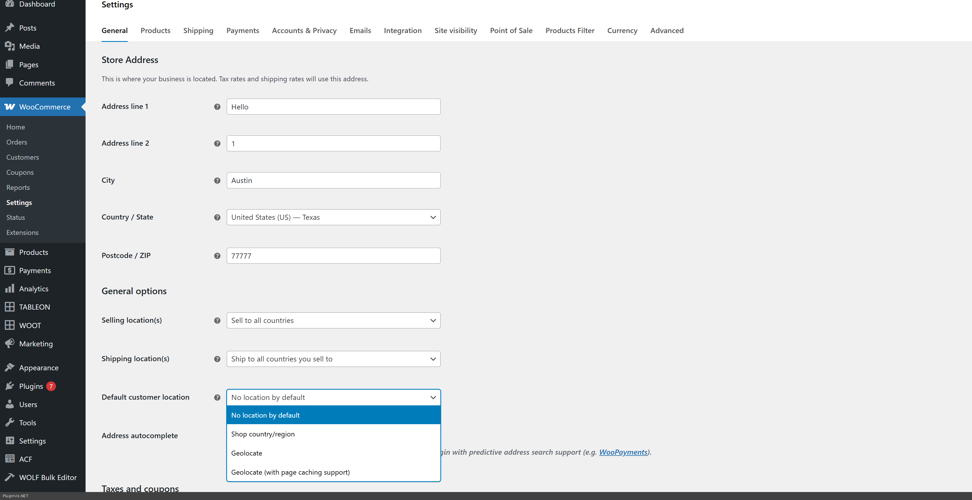The image size is (972, 500).
Task: Choose Geolocate option in open list
Action: point(247,453)
